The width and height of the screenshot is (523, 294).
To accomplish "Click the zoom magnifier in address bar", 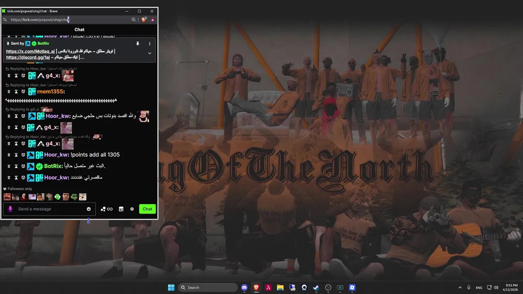I will (134, 20).
